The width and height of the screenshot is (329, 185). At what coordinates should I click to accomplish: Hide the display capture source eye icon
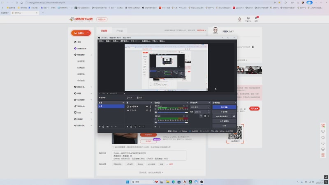(x=147, y=106)
